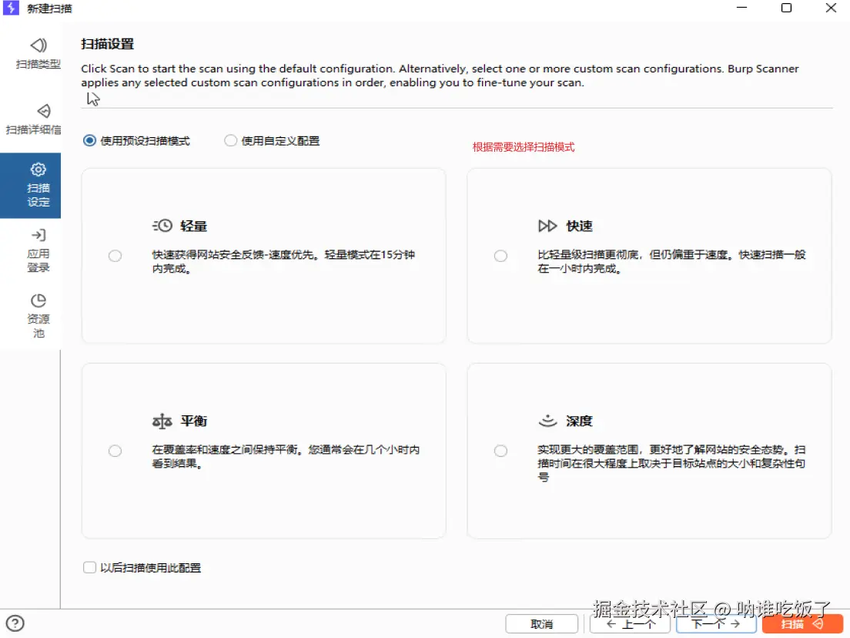Click the 平衡 card heading text
850x638 pixels.
[193, 421]
